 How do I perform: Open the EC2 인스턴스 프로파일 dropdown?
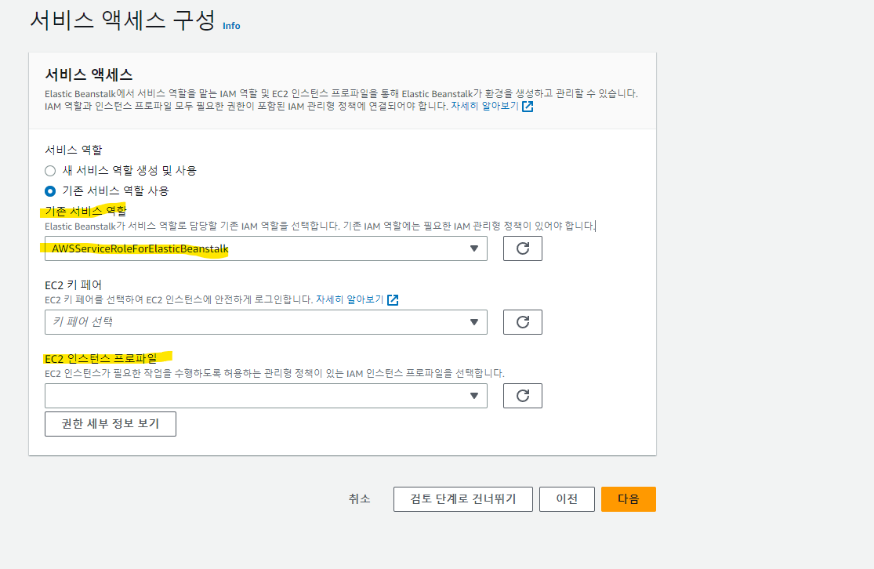(266, 396)
